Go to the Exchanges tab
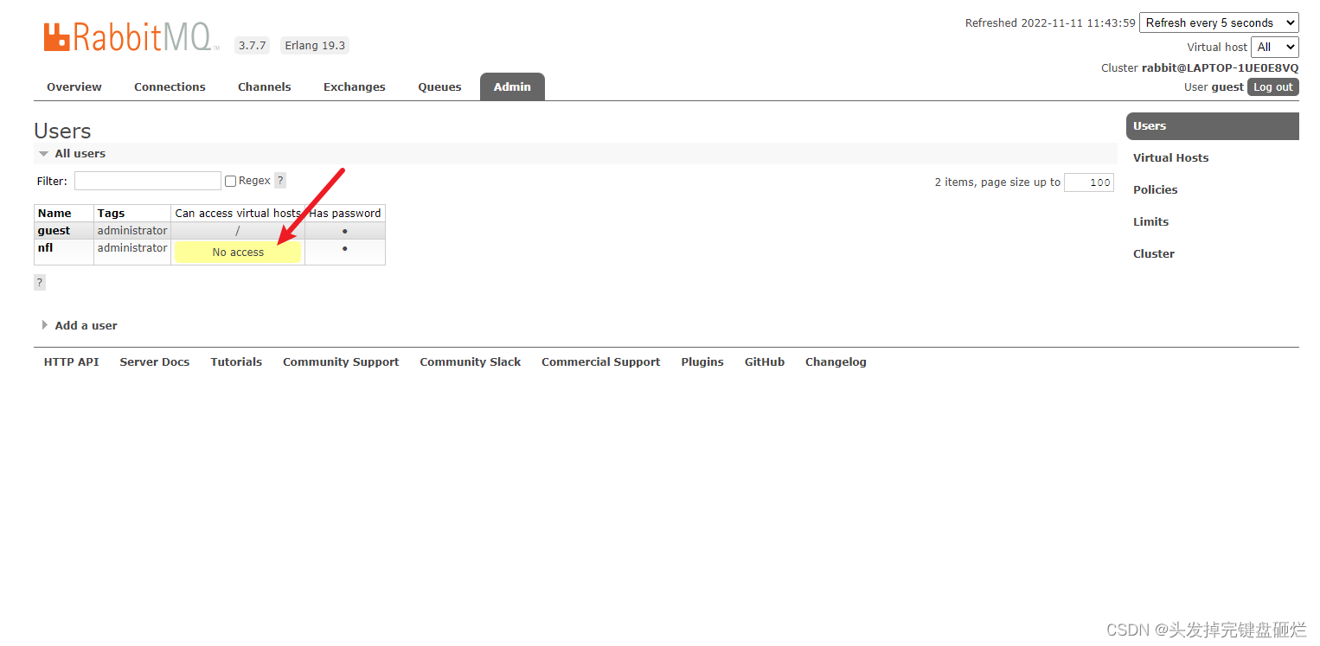The height and width of the screenshot is (646, 1320). click(355, 86)
